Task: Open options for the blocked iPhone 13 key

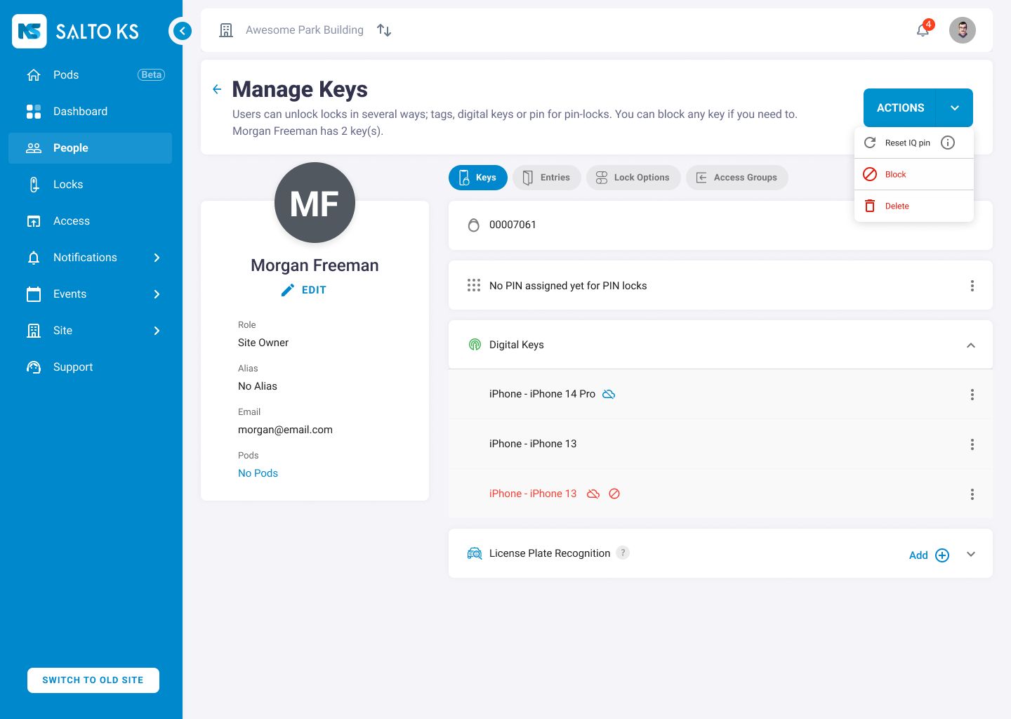Action: [972, 494]
